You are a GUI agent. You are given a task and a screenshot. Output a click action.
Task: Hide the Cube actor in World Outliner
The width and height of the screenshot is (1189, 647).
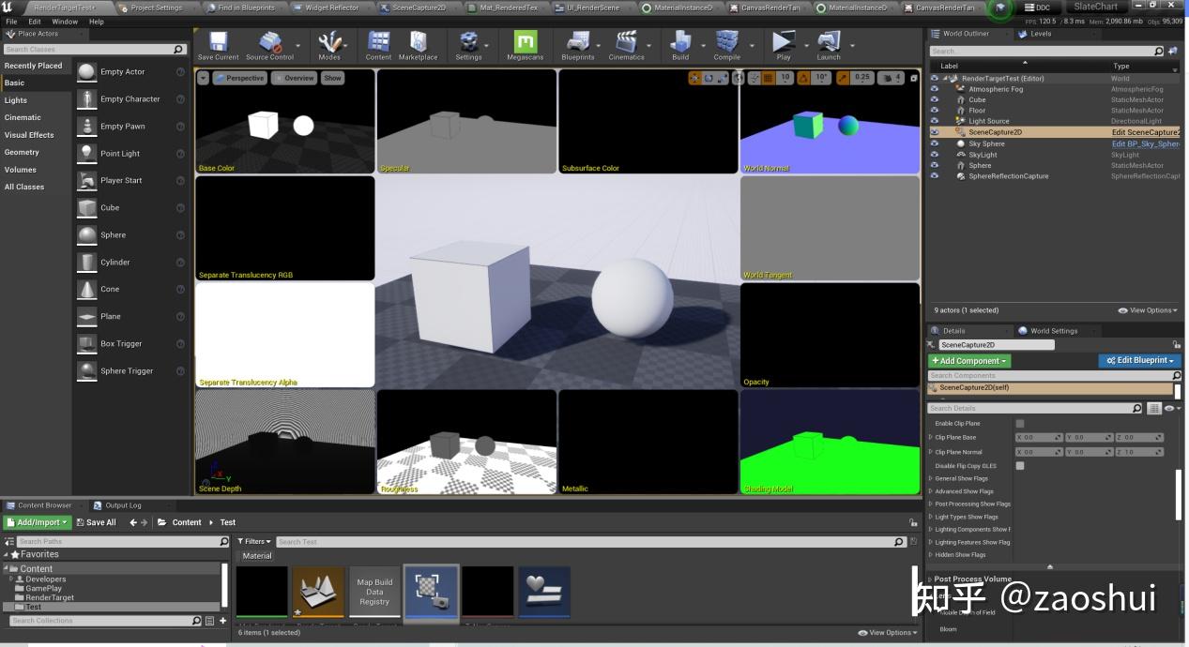point(933,99)
